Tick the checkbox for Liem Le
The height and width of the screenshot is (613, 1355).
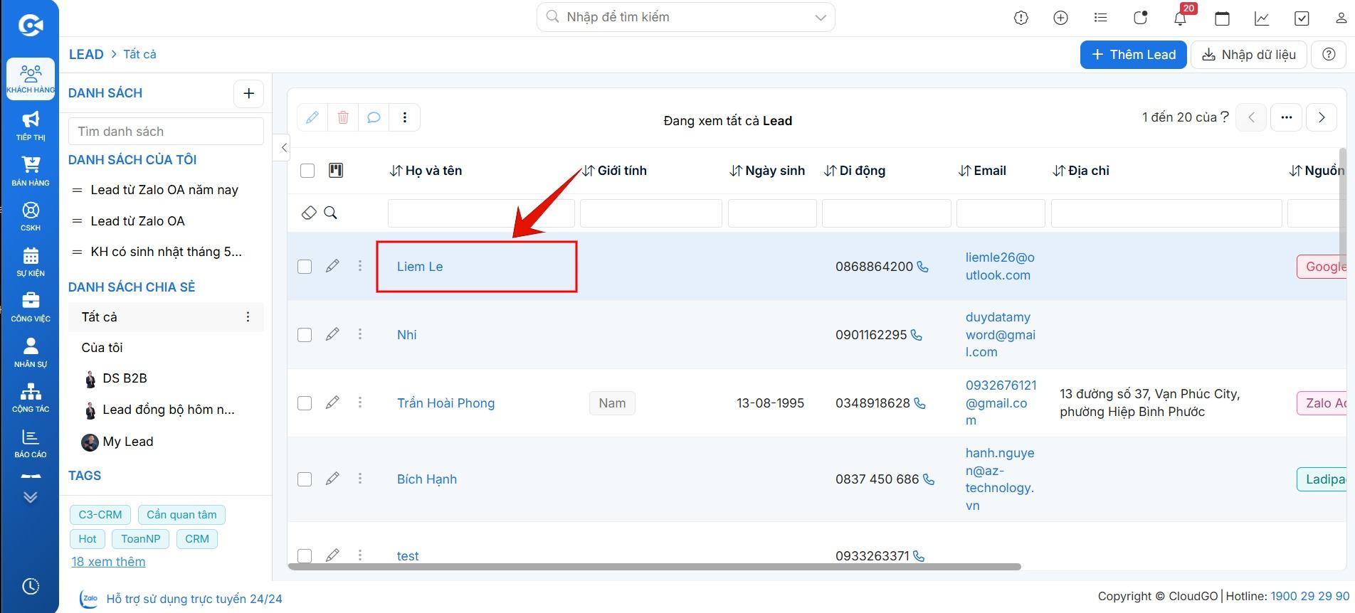tap(305, 267)
